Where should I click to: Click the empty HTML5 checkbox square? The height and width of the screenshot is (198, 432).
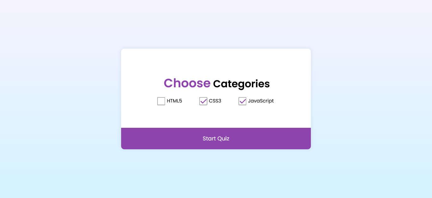tap(161, 101)
